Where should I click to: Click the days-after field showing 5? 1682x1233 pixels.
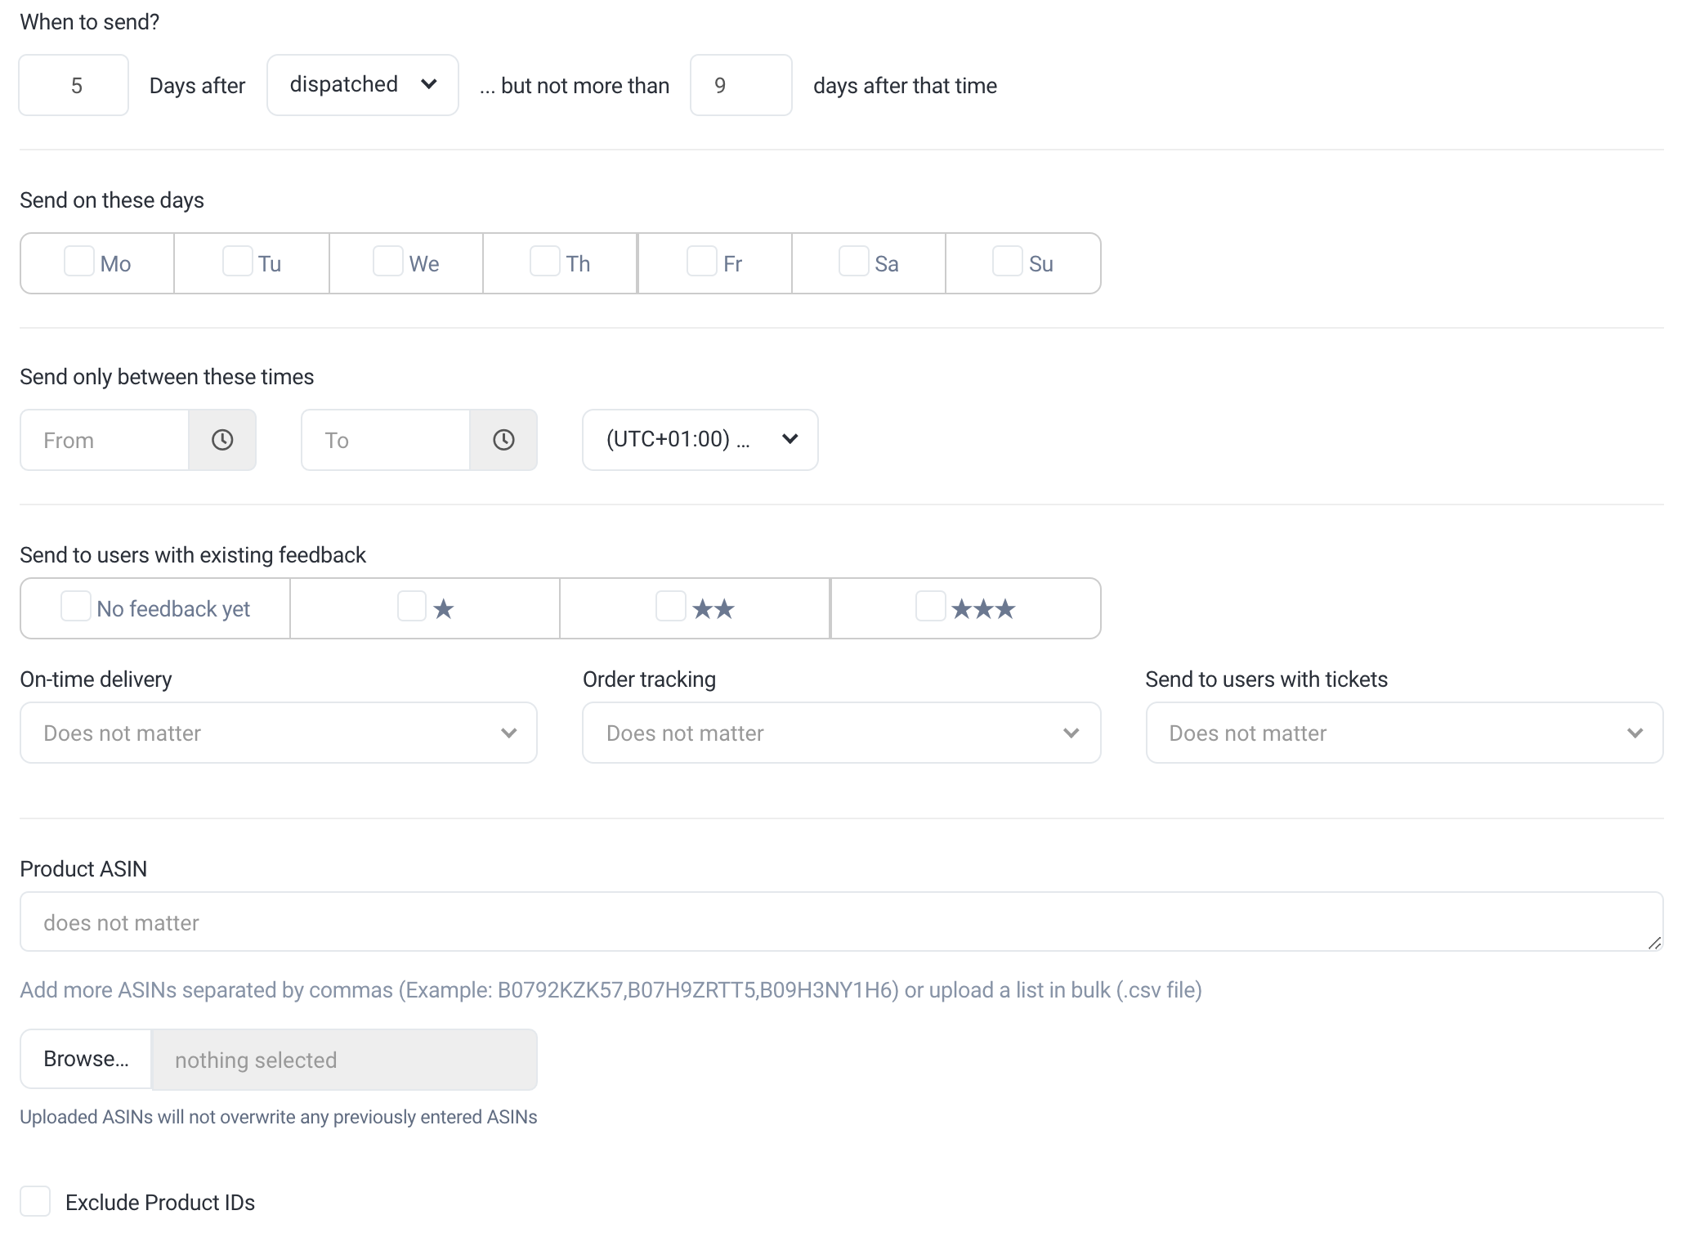click(74, 85)
